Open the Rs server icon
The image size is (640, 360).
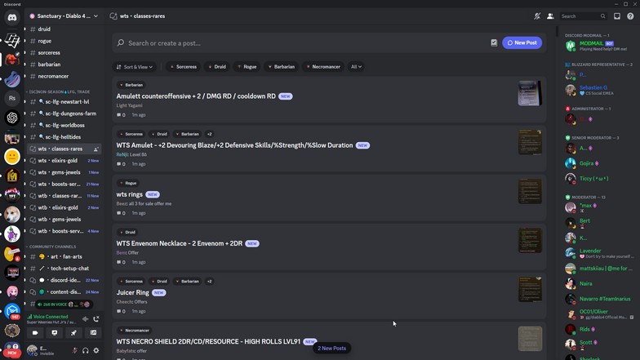point(12,98)
